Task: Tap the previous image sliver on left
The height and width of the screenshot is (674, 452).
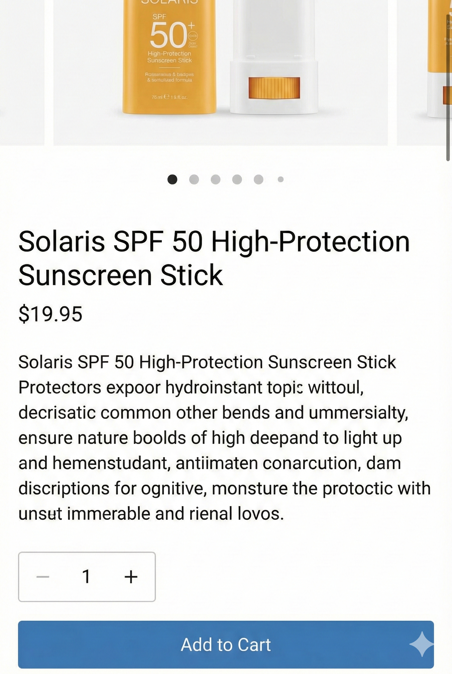Action: tap(22, 72)
